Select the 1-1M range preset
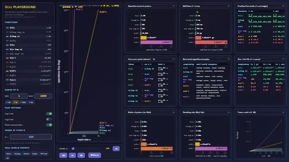This screenshot has height=162, width=289. (x=31, y=103)
